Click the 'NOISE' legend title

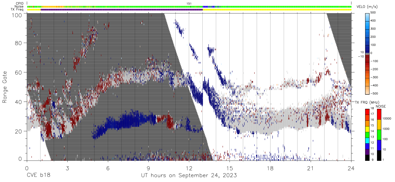pyautogui.click(x=381, y=106)
